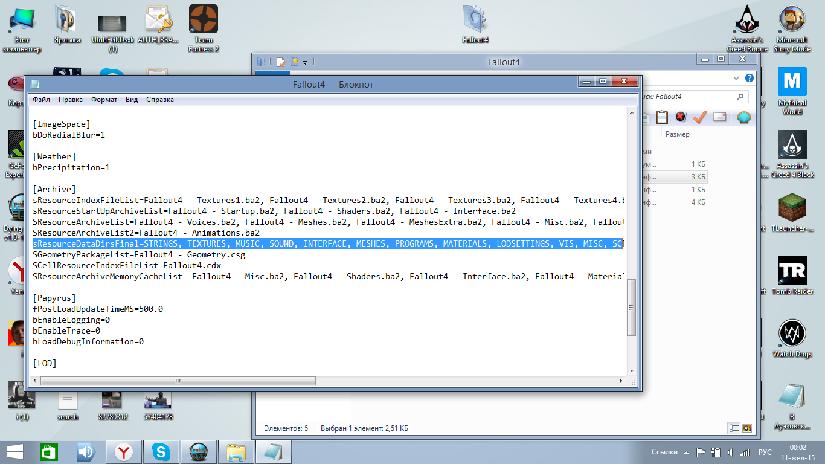825x464 pixels.
Task: Switch Explorer to large icons view
Action: (x=747, y=428)
